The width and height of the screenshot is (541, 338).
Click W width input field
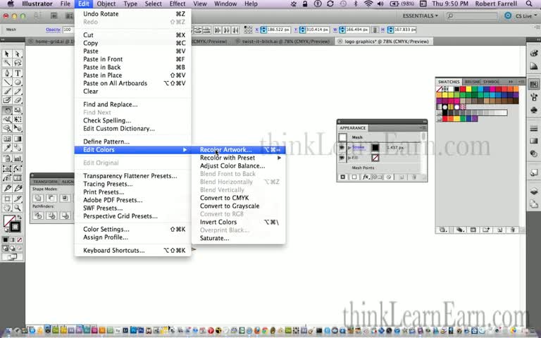pos(356,30)
